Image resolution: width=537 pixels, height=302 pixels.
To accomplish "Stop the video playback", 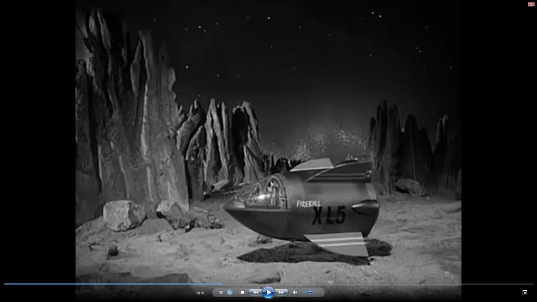I will coord(242,292).
